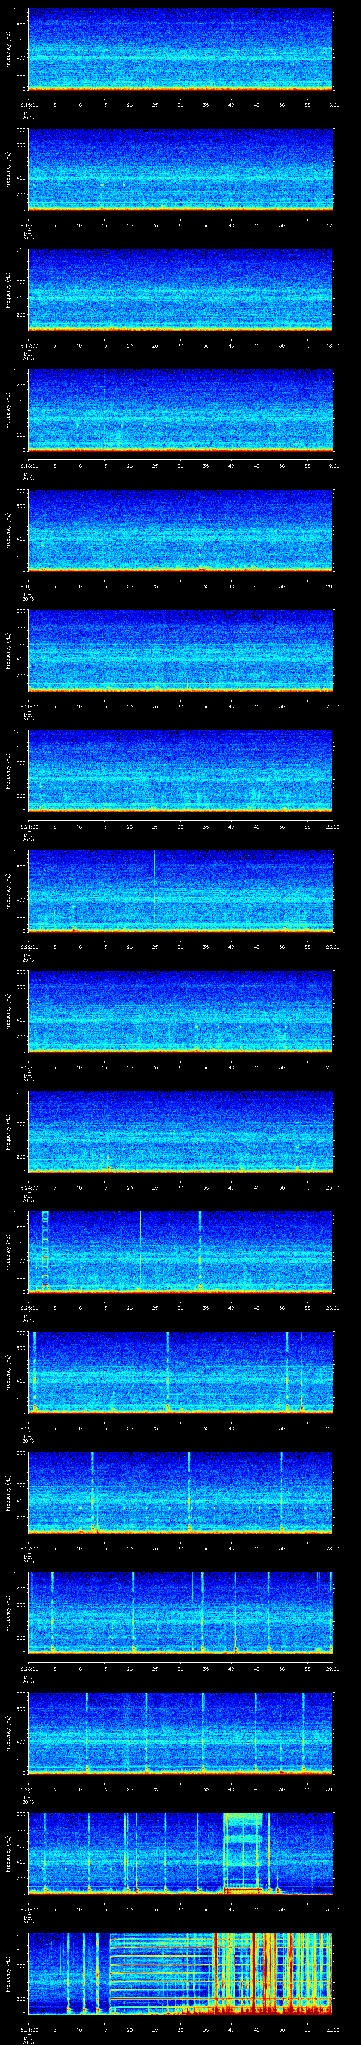
Task: Click the wide harmonic band event in 8:30:00 spectrogram
Action: click(x=243, y=1854)
